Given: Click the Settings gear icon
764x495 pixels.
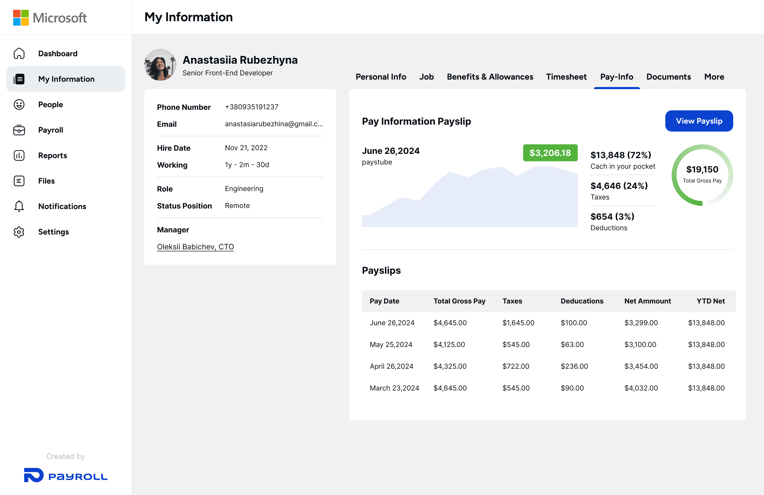Looking at the screenshot, I should coord(19,232).
